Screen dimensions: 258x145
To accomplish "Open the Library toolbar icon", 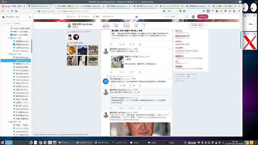I will coord(204,11).
